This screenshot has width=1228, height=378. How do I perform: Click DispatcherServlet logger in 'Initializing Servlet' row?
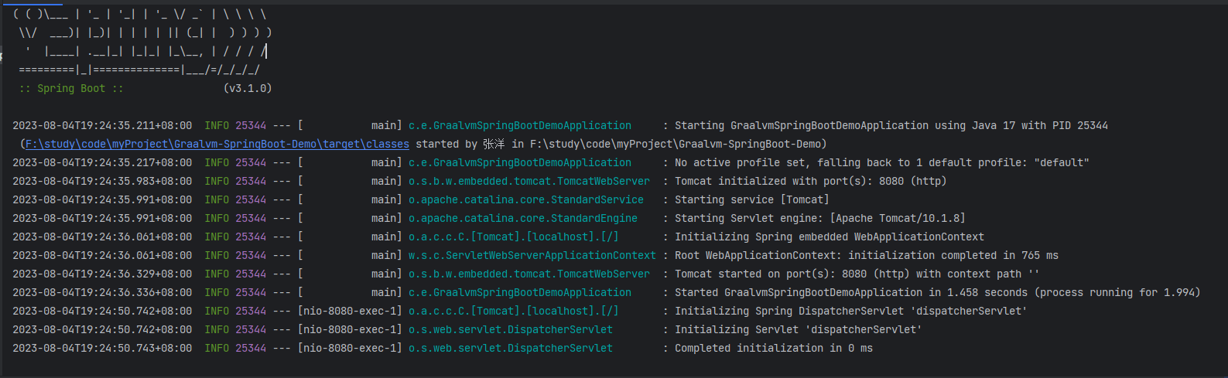[x=511, y=329]
